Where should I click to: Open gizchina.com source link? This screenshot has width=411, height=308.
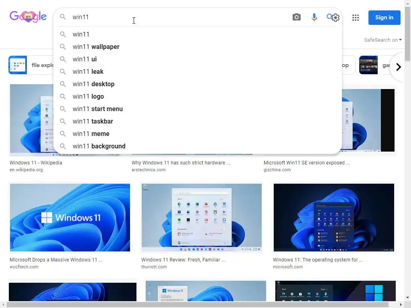click(x=277, y=170)
